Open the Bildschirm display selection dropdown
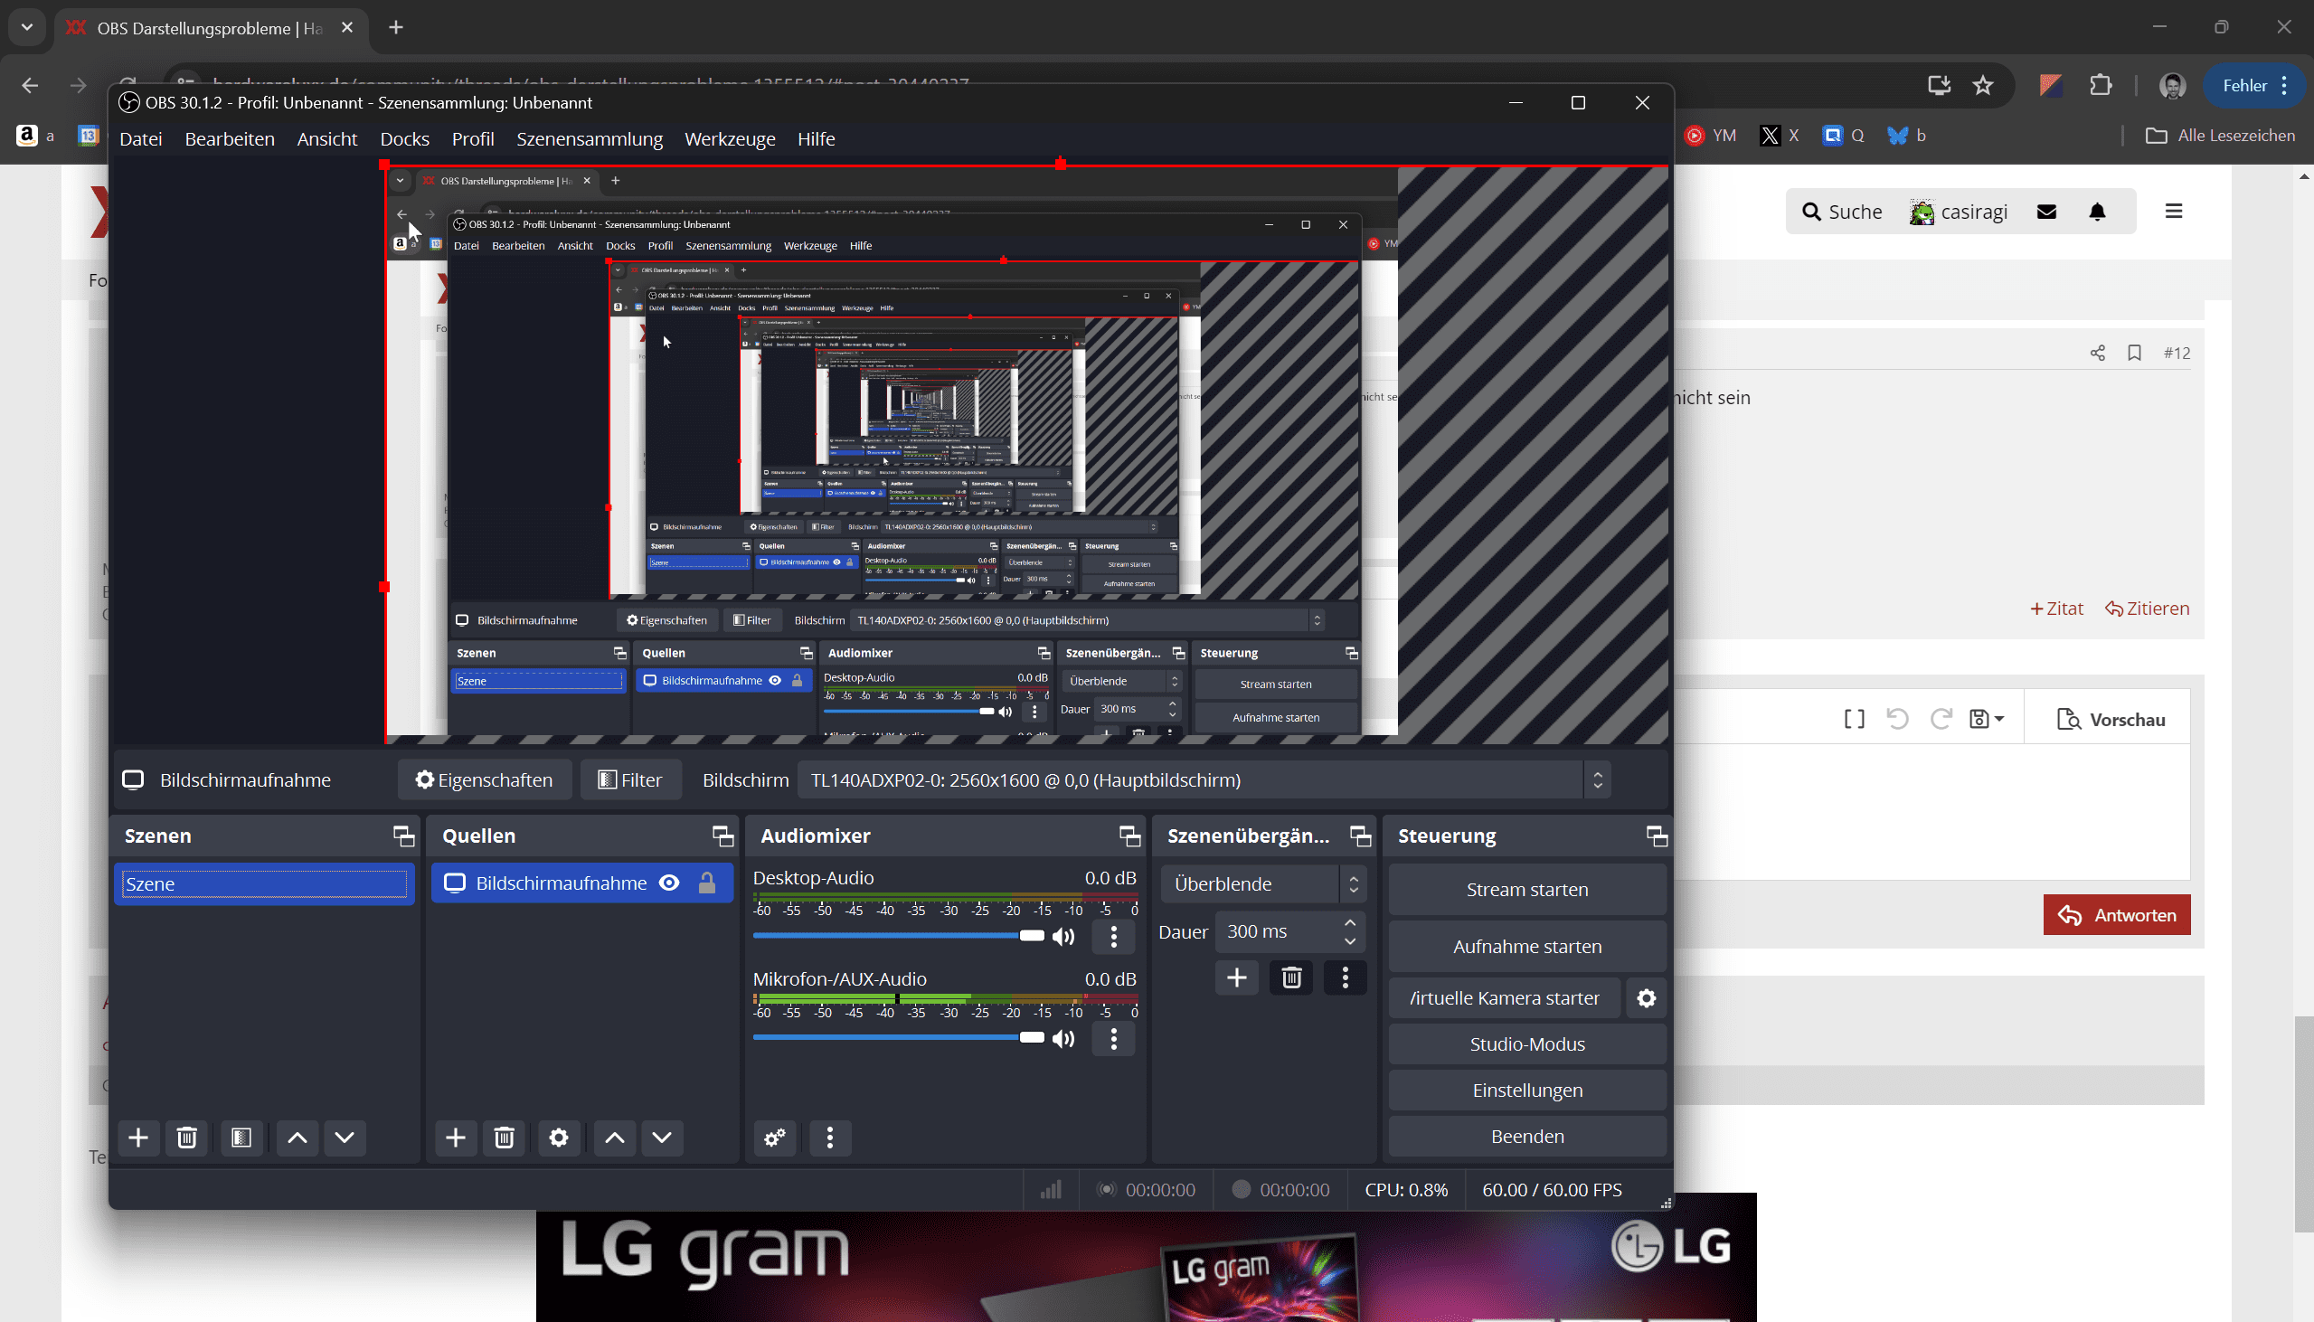 pyautogui.click(x=1203, y=780)
